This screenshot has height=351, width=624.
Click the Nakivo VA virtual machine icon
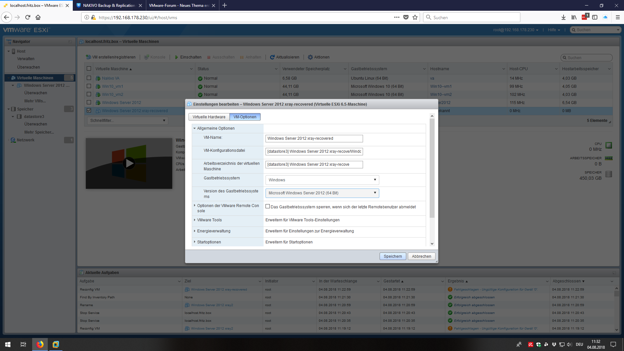click(98, 78)
